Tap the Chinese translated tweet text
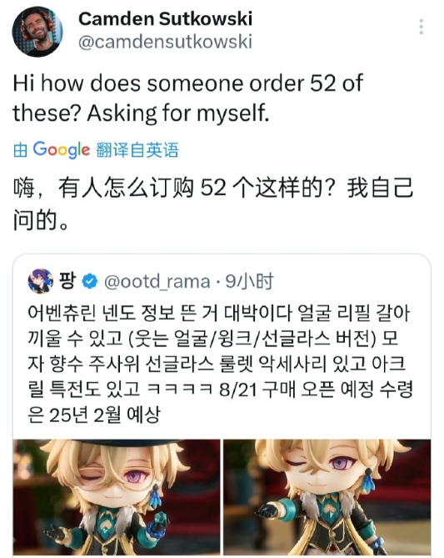 213,204
